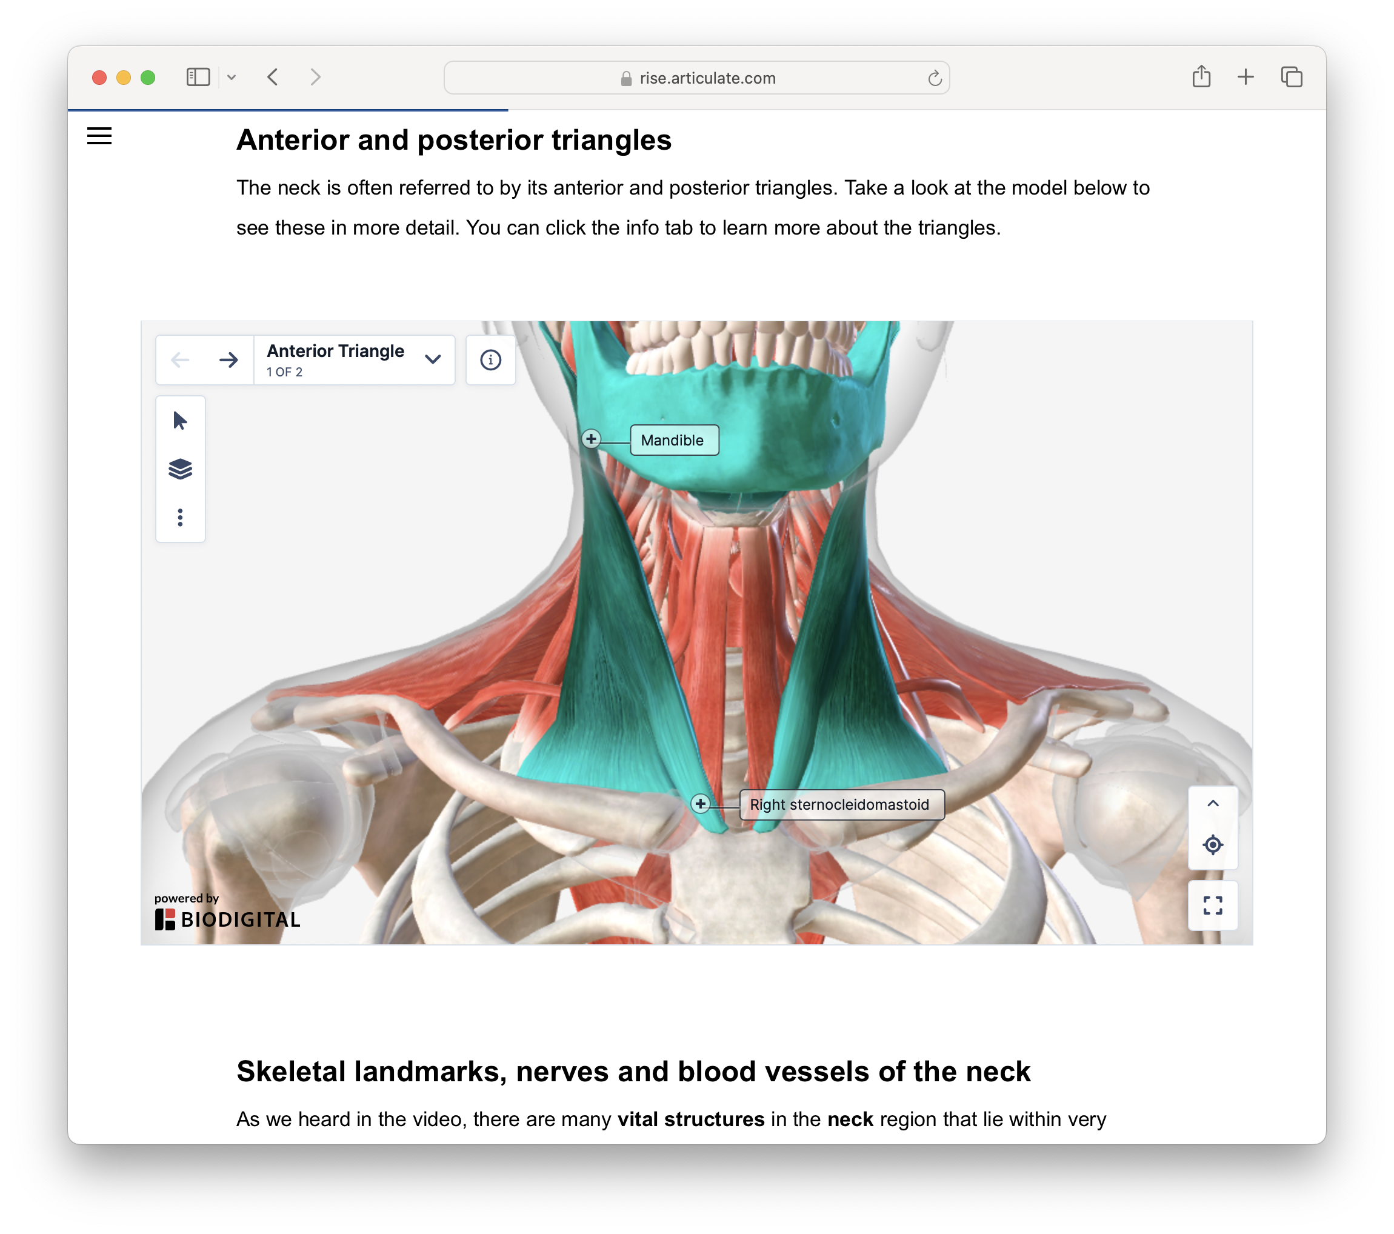Open Safari sidebar options dropdown arrow
Viewport: 1394px width, 1234px height.
click(232, 77)
